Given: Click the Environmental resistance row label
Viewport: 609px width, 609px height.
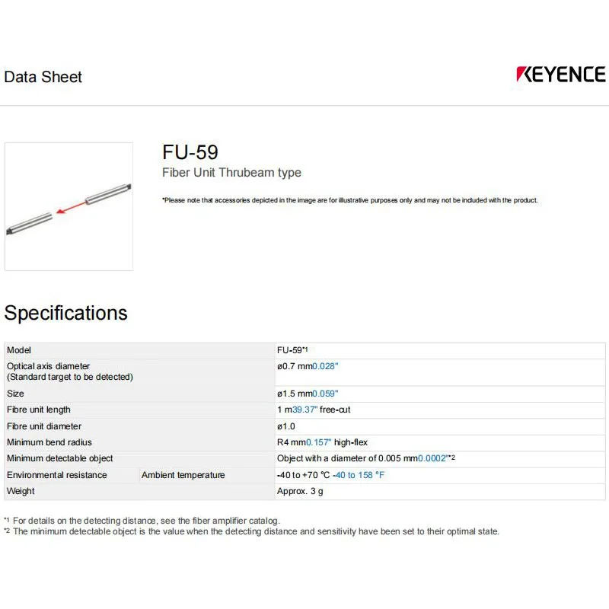Looking at the screenshot, I should (x=57, y=475).
